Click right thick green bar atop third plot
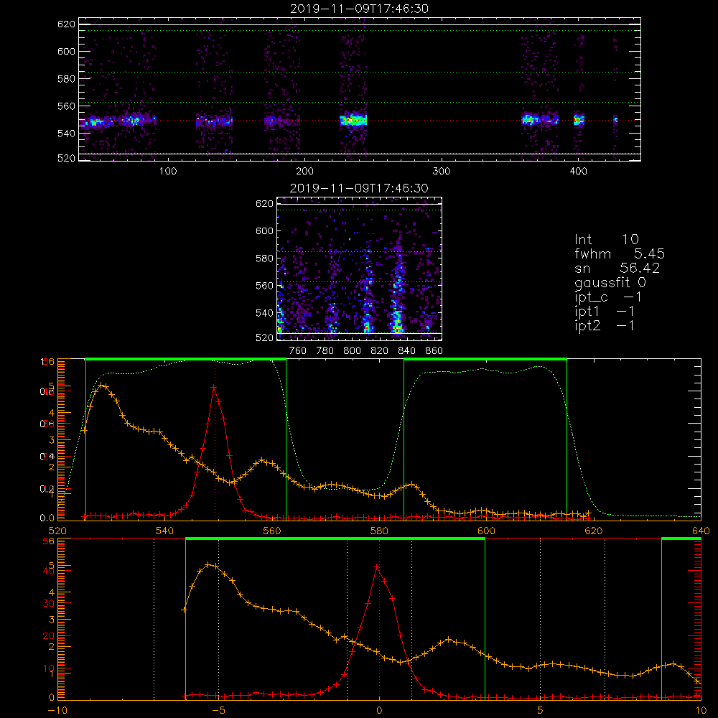718x718 pixels. tap(485, 359)
